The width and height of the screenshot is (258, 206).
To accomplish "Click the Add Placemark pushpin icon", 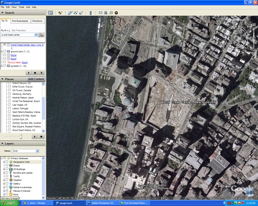I will 60,13.
